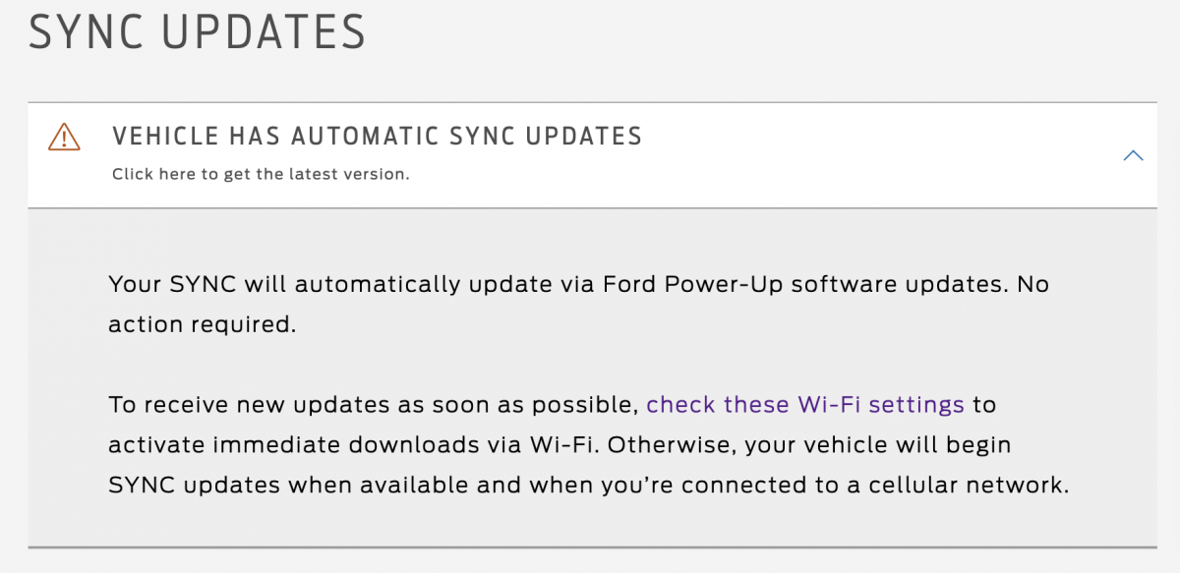The width and height of the screenshot is (1180, 573).
Task: Open the "check these Wi-Fi settings" link
Action: point(804,404)
